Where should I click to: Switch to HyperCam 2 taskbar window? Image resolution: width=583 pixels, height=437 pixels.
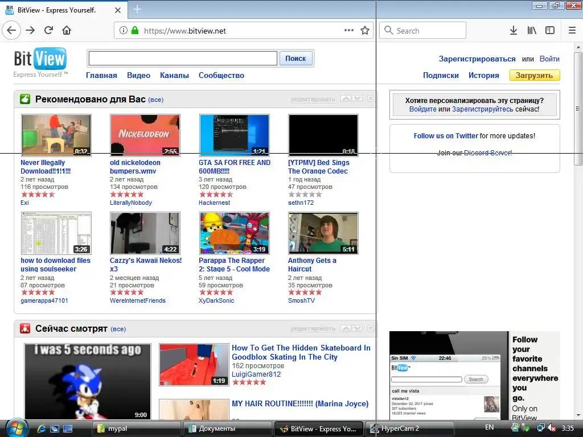[x=410, y=428]
